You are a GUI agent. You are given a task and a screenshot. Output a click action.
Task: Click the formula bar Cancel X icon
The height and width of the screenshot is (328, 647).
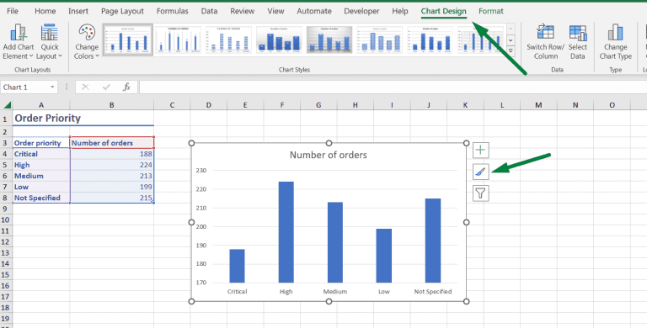(85, 87)
